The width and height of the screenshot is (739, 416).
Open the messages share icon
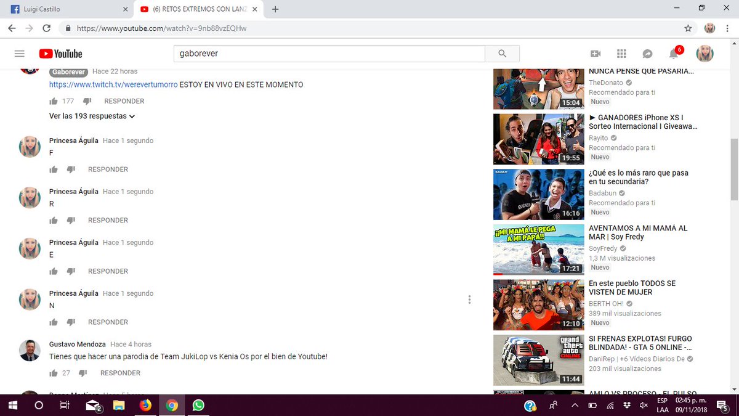[x=647, y=54]
